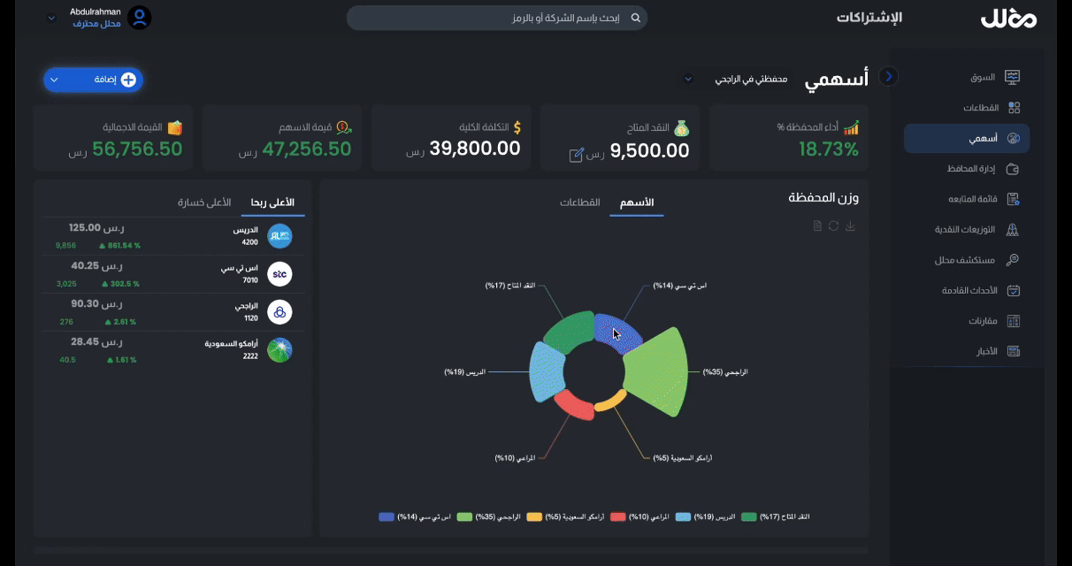Viewport: 1072px width, 566px height.
Task: Click the اس تي سي legend color swatch
Action: pos(387,516)
